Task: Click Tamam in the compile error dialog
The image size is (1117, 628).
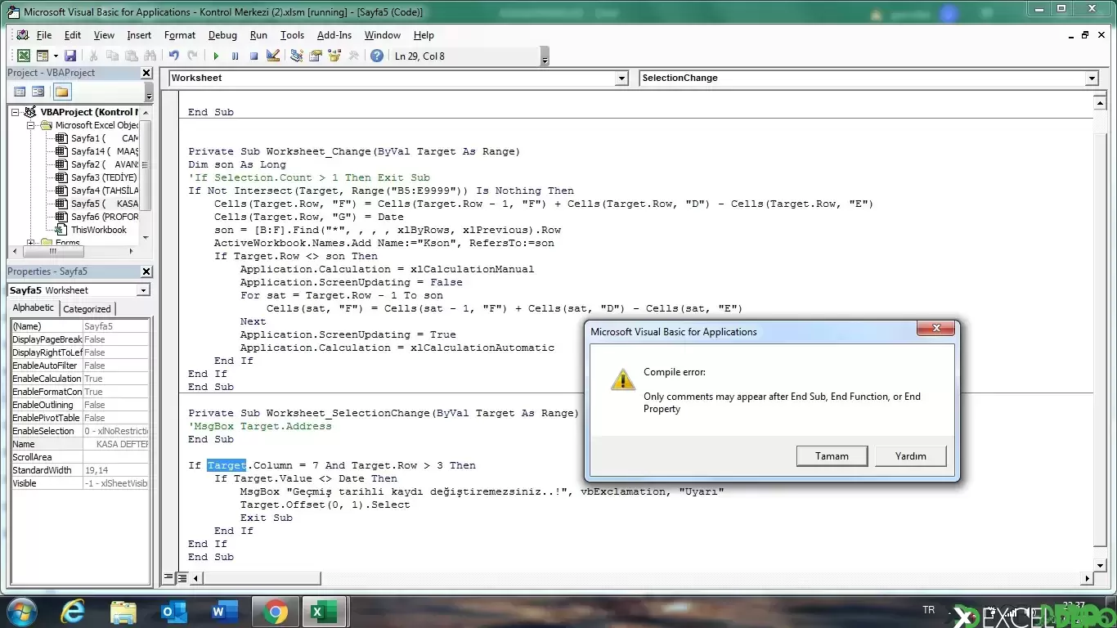Action: [x=832, y=456]
